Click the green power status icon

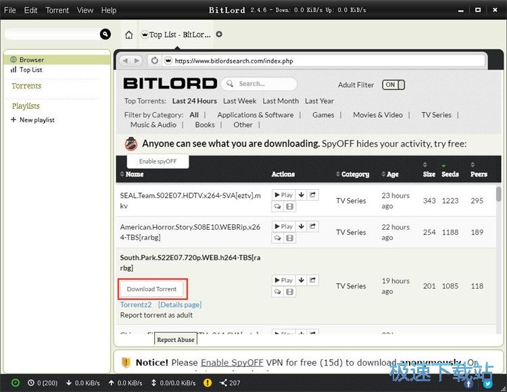(x=15, y=383)
